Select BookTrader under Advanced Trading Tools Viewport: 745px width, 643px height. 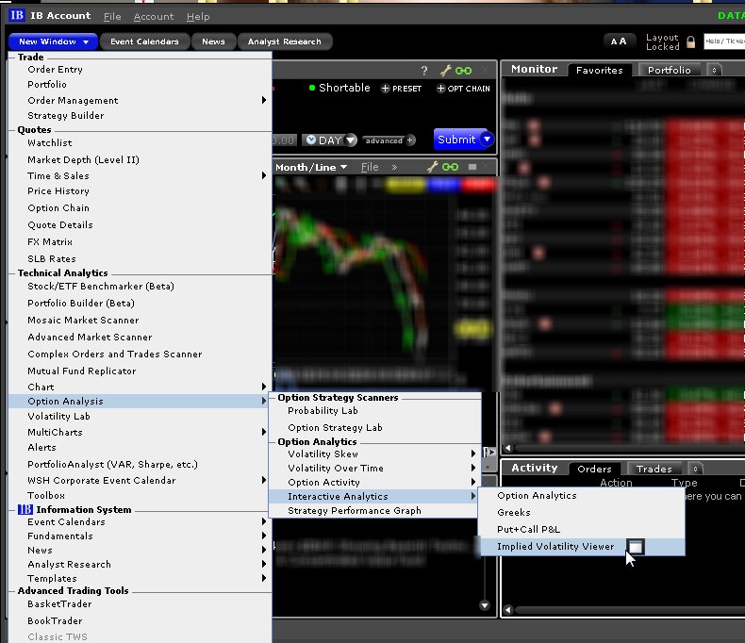tap(140, 621)
